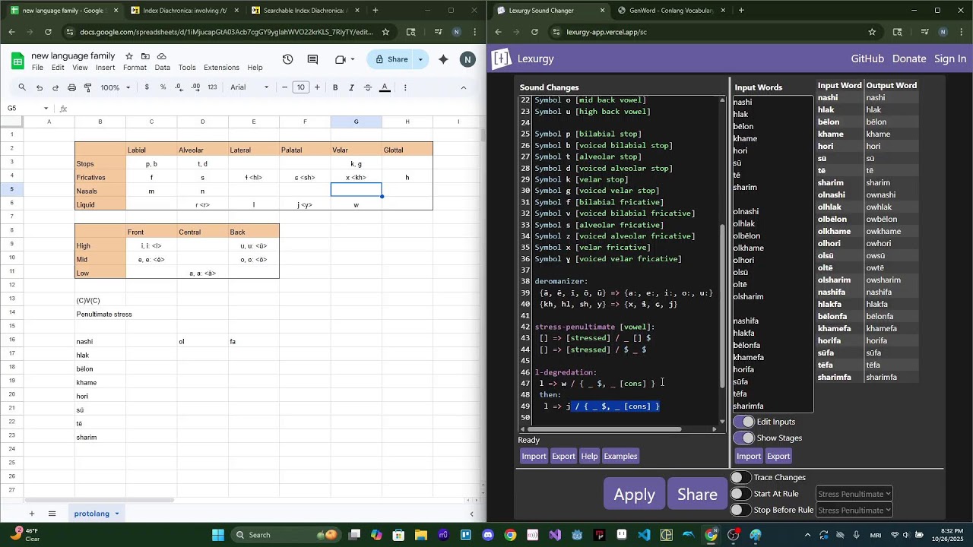The height and width of the screenshot is (547, 973).
Task: Open the Format menu in Sheets
Action: point(135,68)
